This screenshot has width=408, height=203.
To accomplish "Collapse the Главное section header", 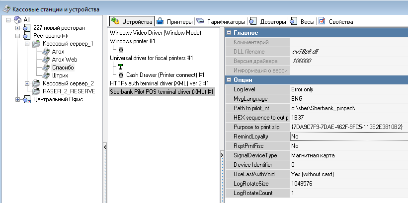I will pos(229,33).
